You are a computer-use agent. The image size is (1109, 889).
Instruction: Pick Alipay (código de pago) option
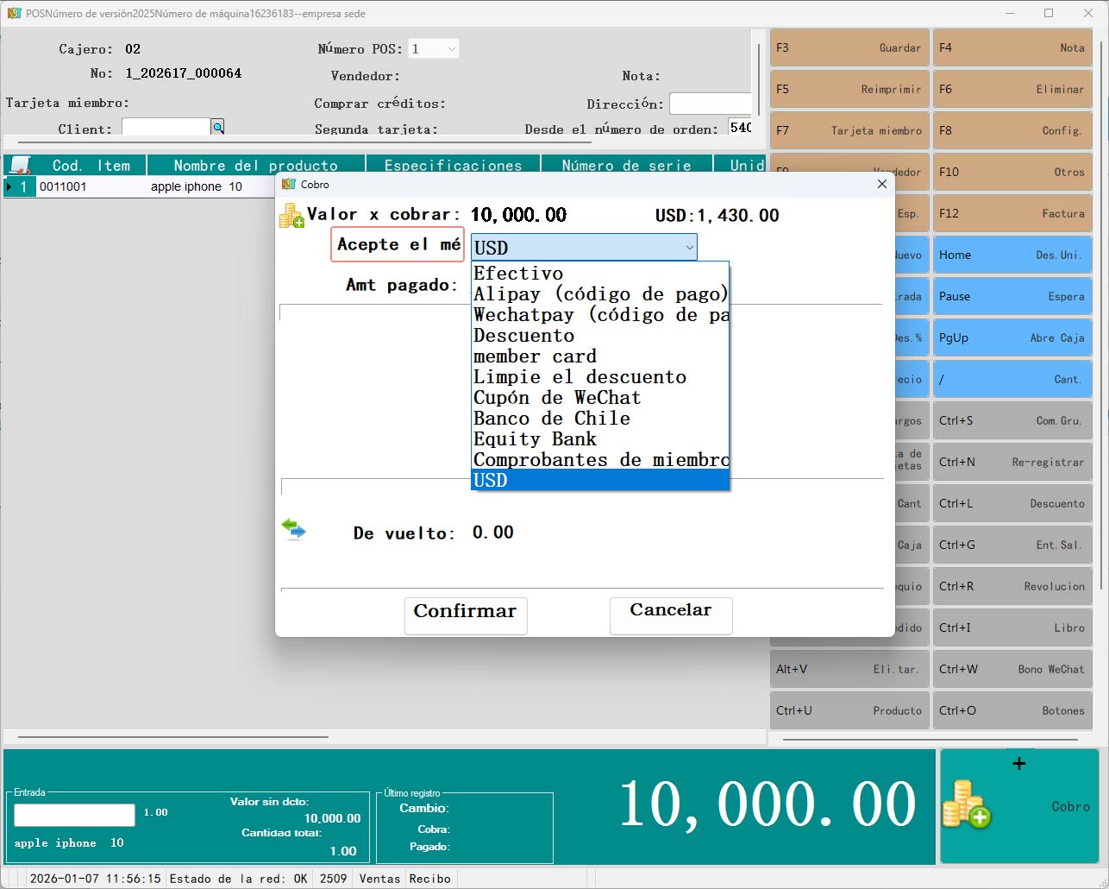click(x=599, y=294)
